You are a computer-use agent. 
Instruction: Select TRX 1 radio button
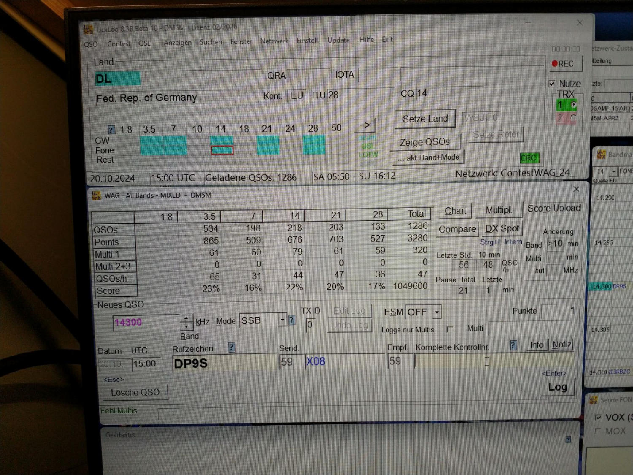click(573, 104)
